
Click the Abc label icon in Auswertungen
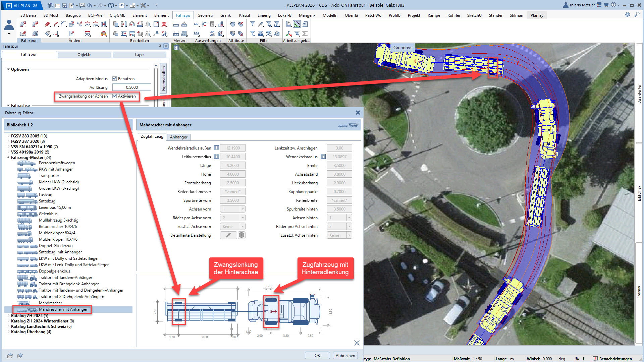tap(196, 24)
